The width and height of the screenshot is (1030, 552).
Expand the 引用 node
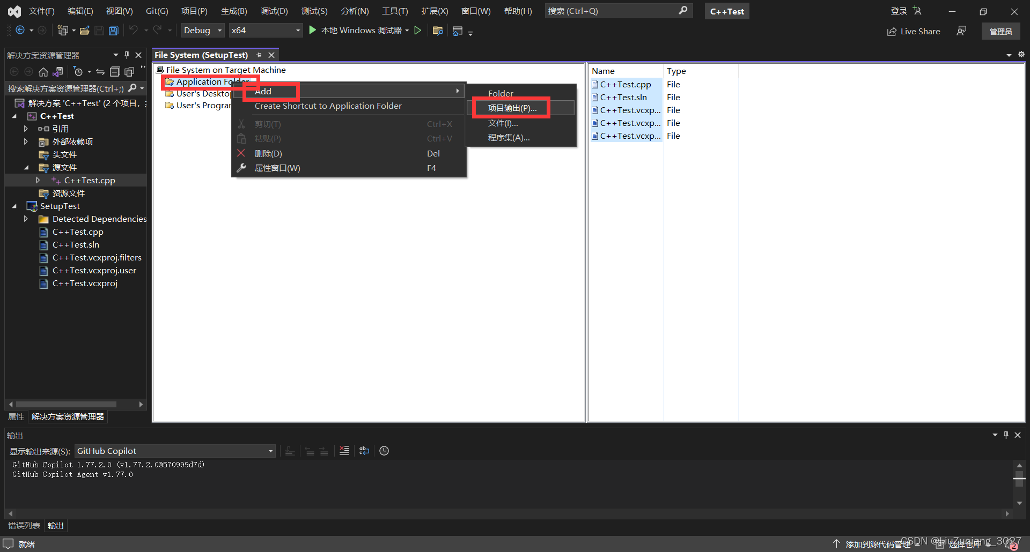point(26,129)
